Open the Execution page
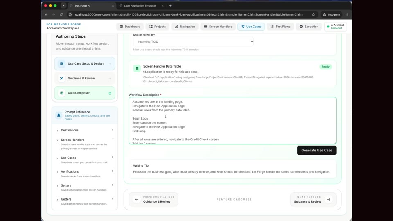This screenshot has width=393, height=221. coord(309,27)
